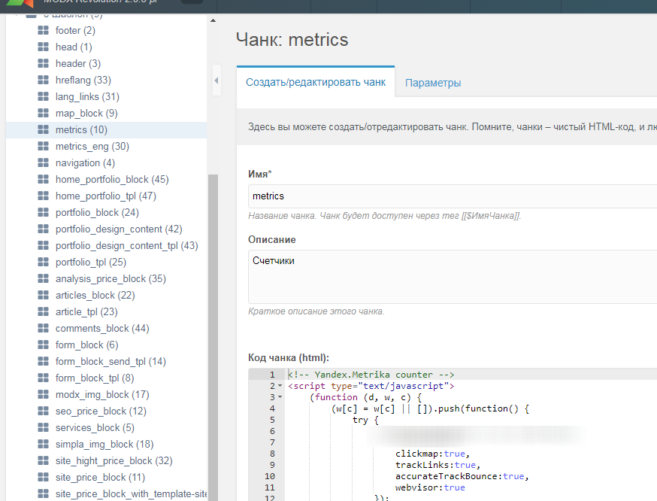Open the site_hight_price_block (32) chunk
Image resolution: width=657 pixels, height=501 pixels.
coord(114,460)
